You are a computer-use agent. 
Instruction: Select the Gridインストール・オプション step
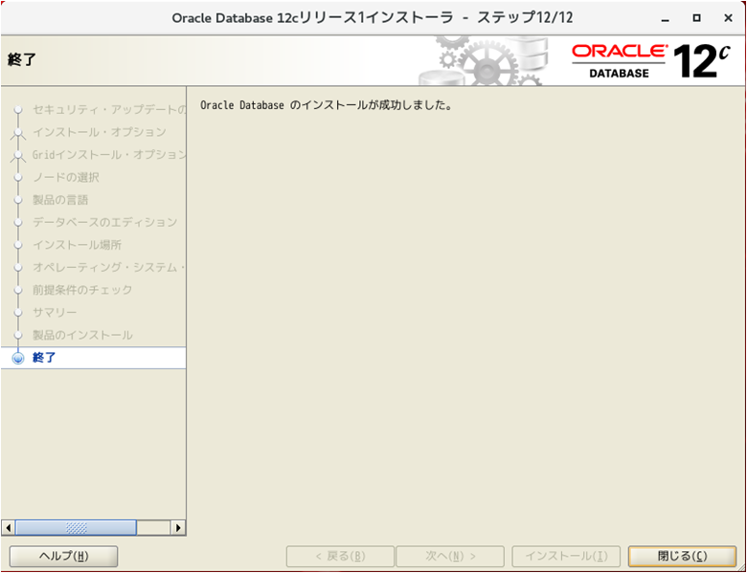click(x=109, y=155)
